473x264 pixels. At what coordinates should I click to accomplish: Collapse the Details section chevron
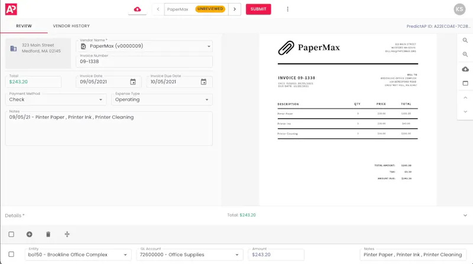465,215
